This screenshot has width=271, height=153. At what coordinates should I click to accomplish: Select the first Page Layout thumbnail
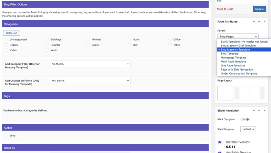click(225, 93)
